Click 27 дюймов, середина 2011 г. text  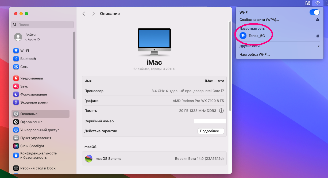coord(154,69)
